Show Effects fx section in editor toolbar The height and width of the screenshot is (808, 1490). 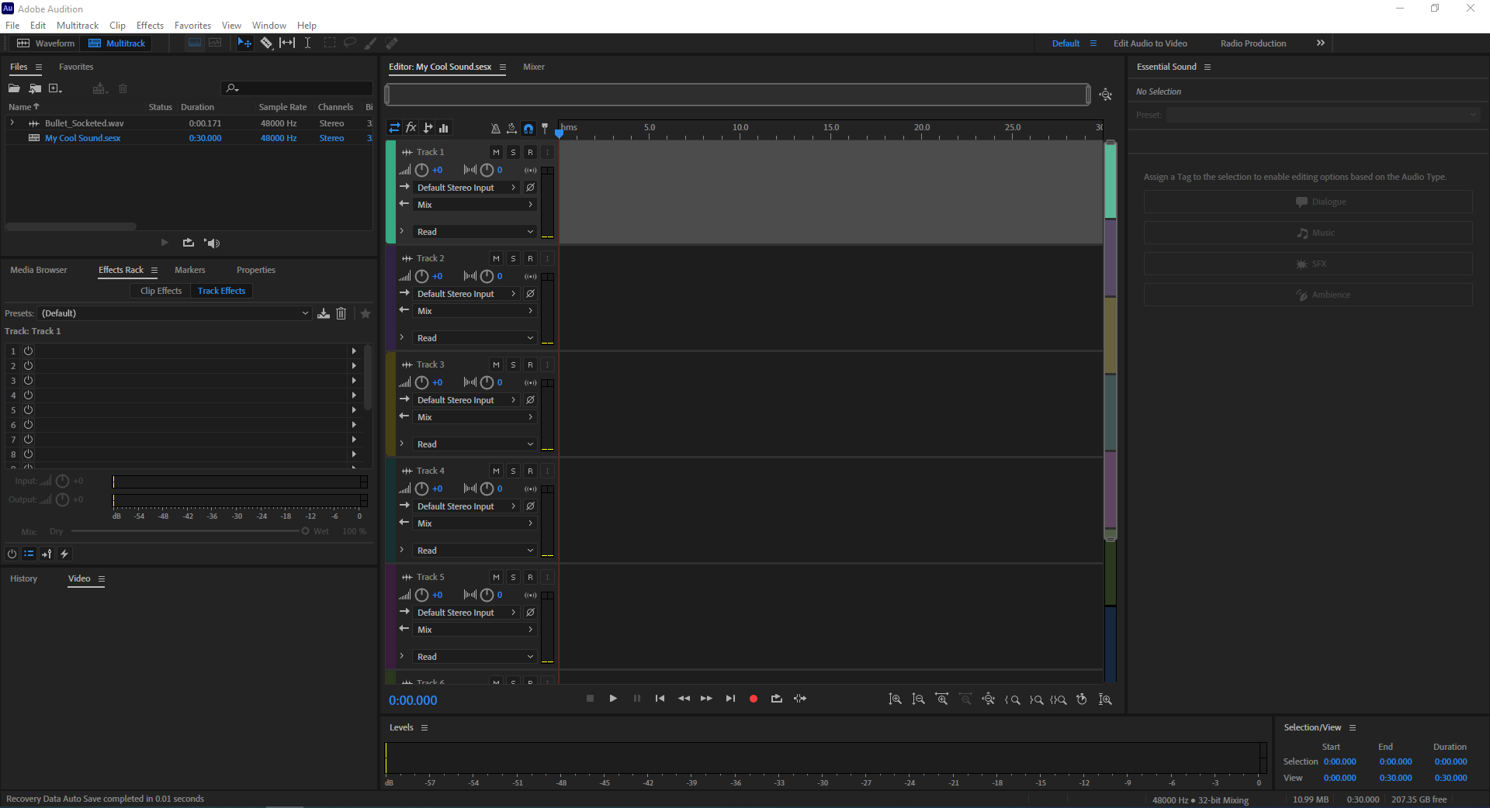tap(411, 128)
